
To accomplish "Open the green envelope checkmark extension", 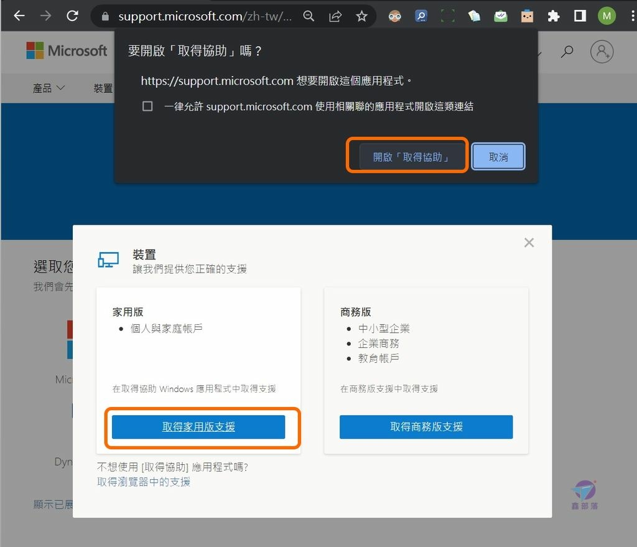I will click(x=501, y=16).
